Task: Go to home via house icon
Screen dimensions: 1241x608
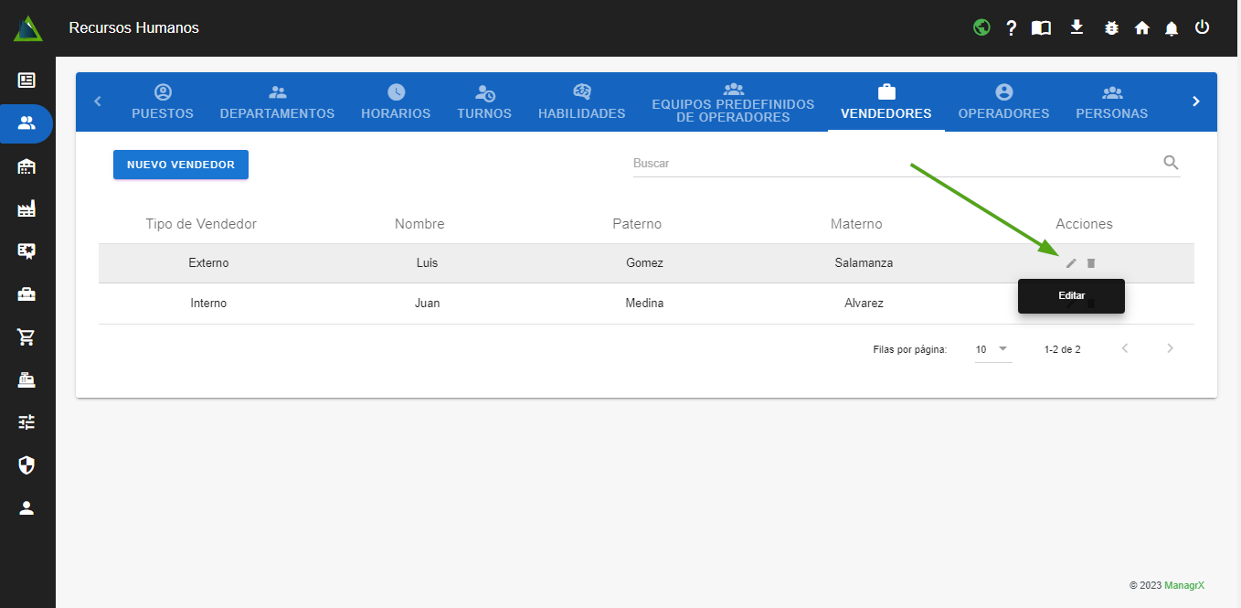Action: (x=1141, y=28)
